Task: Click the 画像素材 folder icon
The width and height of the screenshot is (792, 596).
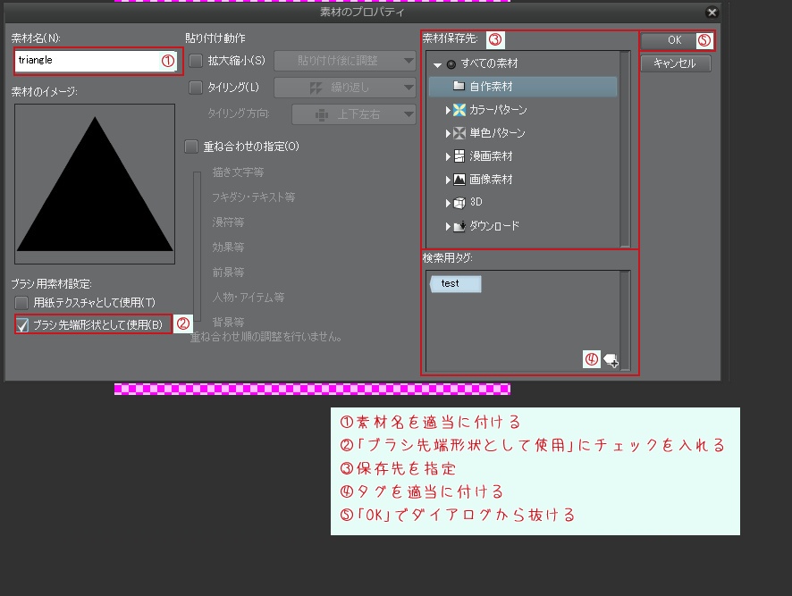Action: click(459, 180)
